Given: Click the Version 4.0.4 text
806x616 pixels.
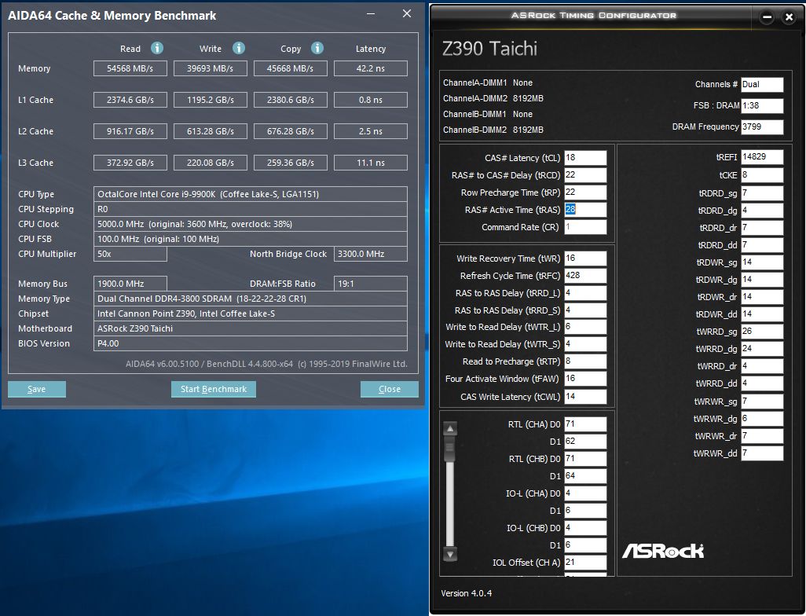Looking at the screenshot, I should [466, 593].
